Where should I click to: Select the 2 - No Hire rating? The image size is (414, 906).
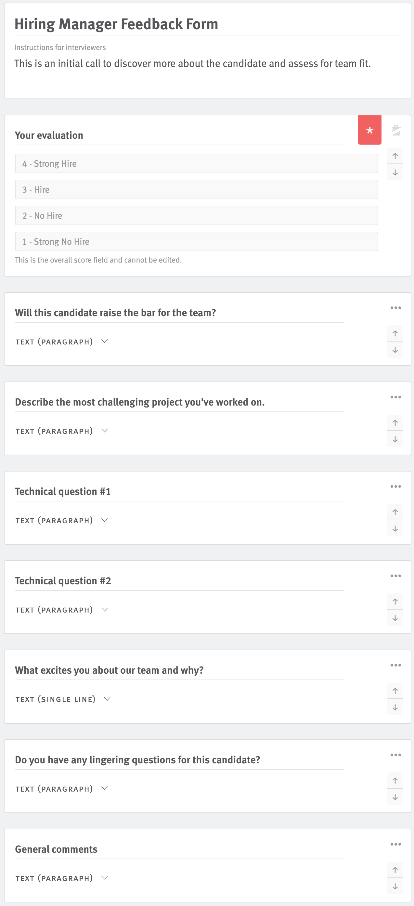point(197,215)
